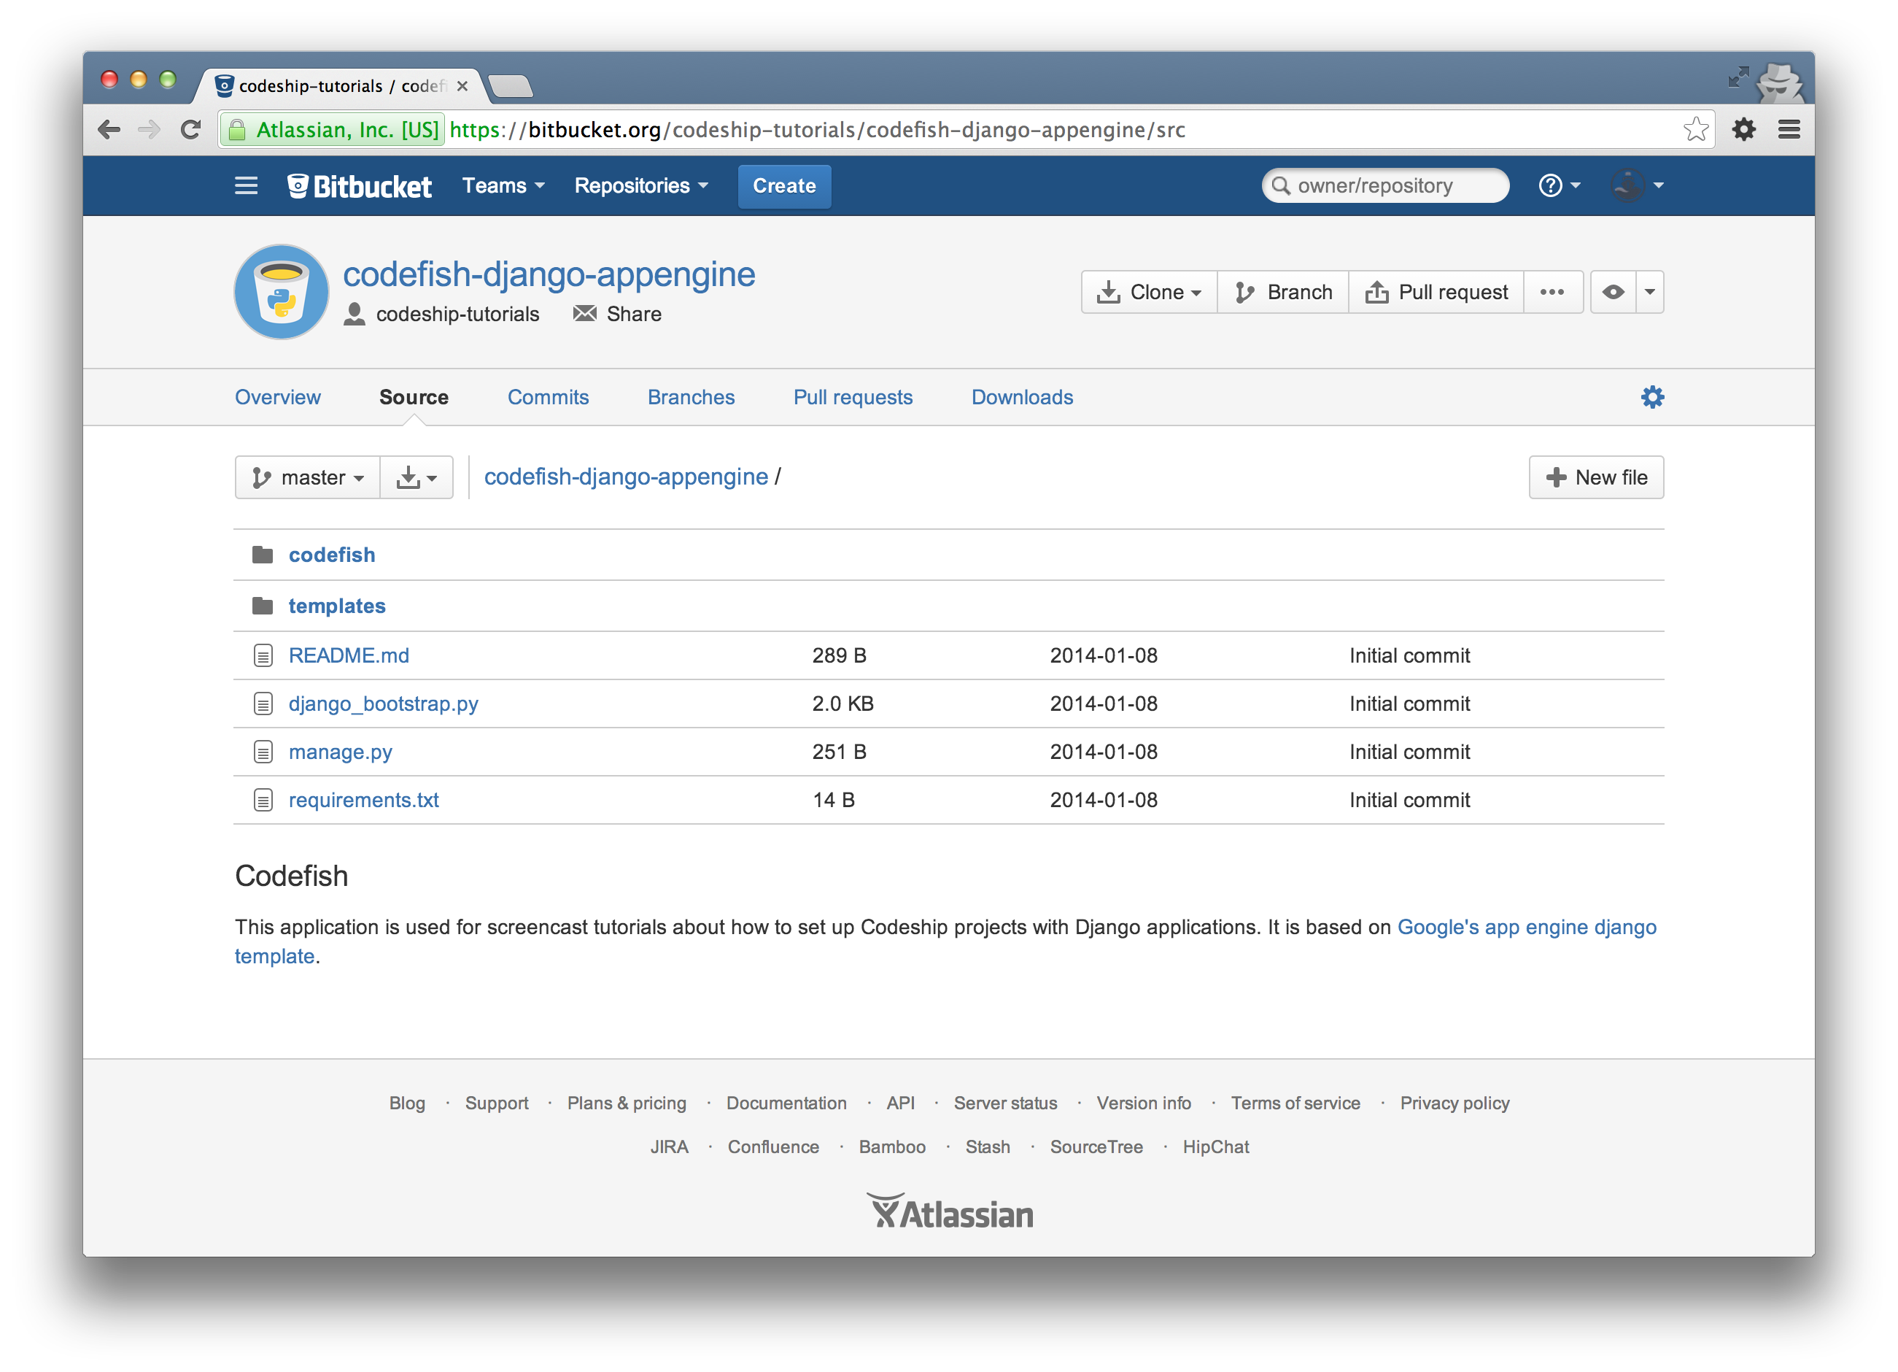Expand the Teams menu

[503, 186]
